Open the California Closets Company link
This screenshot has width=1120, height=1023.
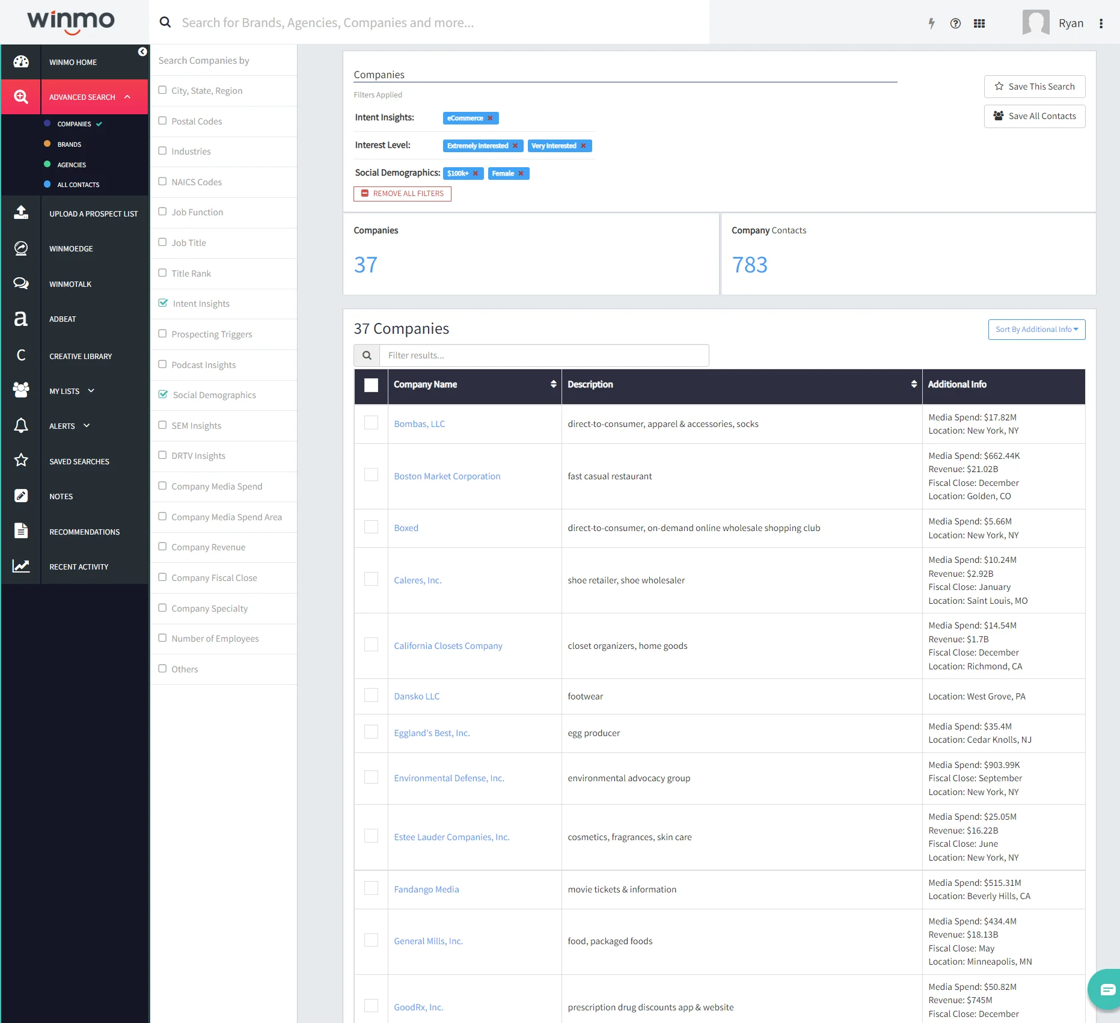[x=448, y=646]
